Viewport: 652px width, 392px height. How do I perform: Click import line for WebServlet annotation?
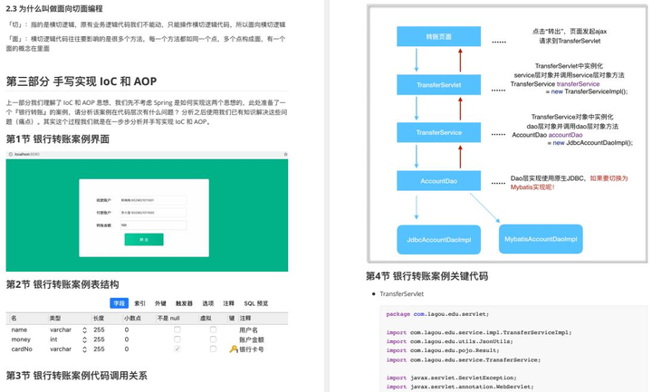click(460, 387)
